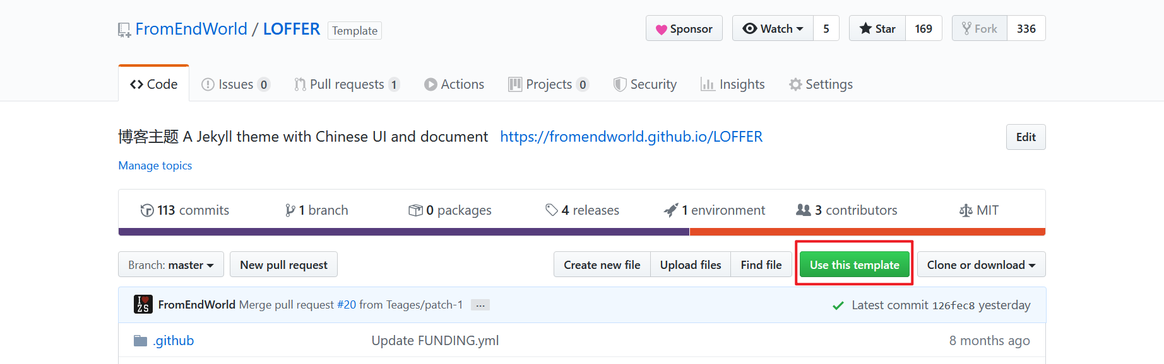Select the Code tab

pos(153,84)
